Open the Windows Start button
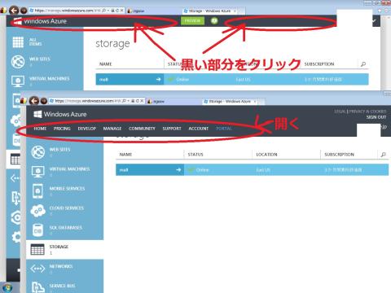Image resolution: width=391 pixels, height=293 pixels. click(7, 288)
